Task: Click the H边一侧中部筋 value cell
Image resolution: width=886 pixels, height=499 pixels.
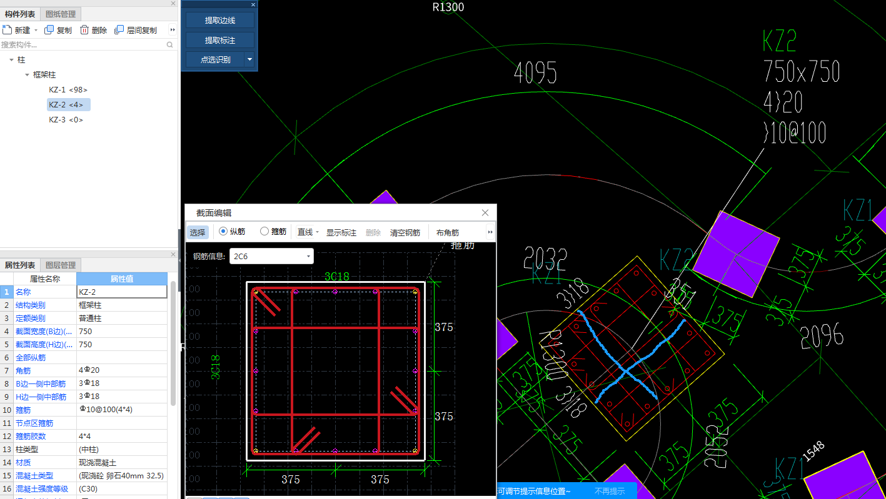Action: click(122, 397)
